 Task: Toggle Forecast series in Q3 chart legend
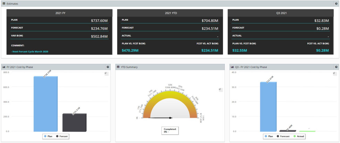pyautogui.click(x=283, y=136)
